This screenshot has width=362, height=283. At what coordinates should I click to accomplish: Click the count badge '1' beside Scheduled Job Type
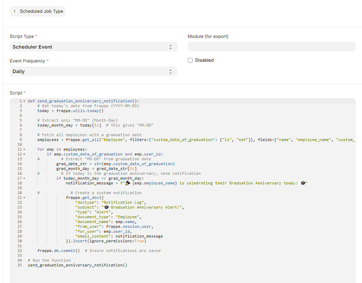pyautogui.click(x=14, y=11)
